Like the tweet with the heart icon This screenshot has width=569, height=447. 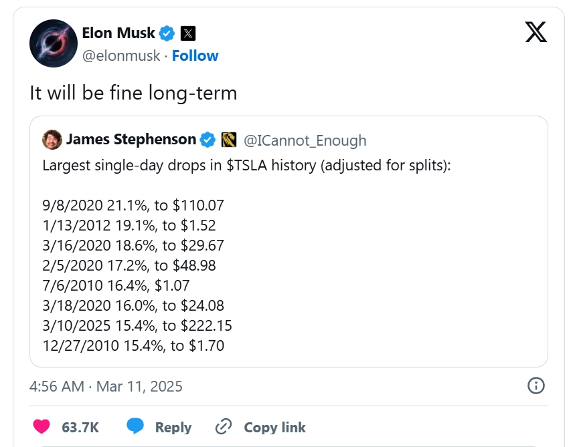coord(42,427)
